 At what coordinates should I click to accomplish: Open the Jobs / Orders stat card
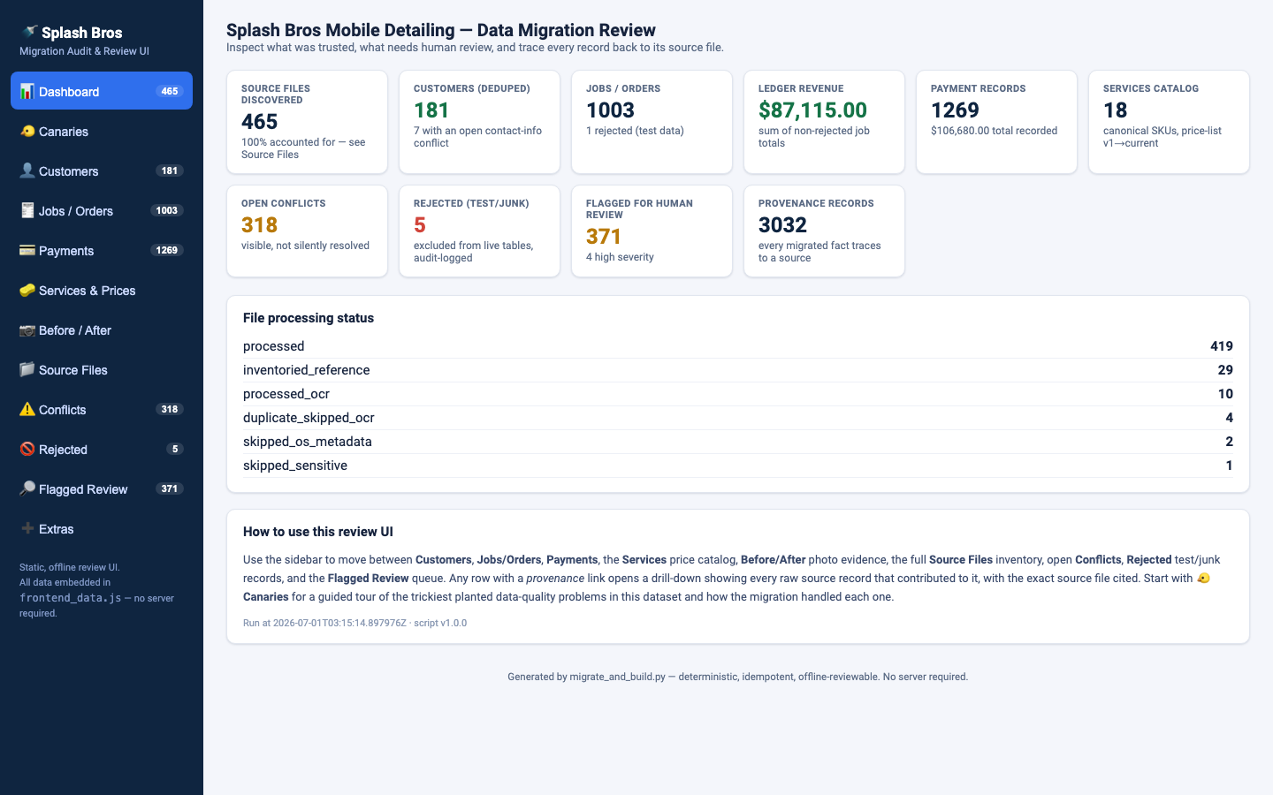pyautogui.click(x=652, y=122)
